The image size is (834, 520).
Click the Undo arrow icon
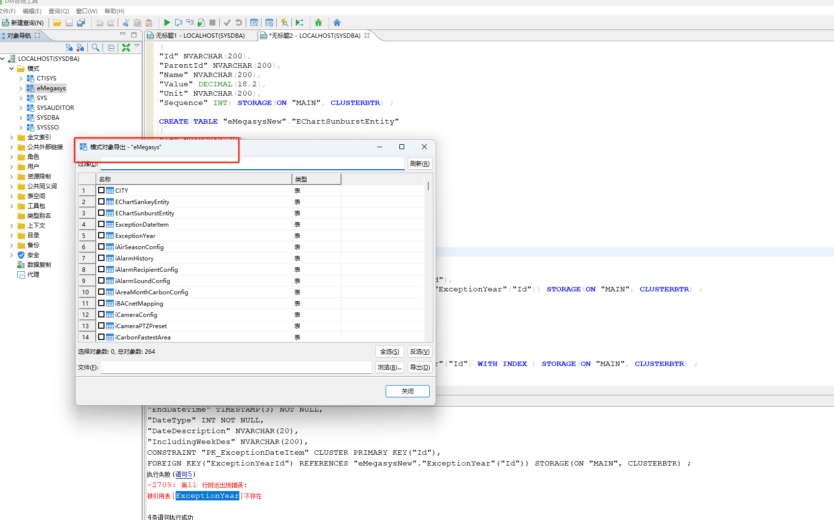point(100,23)
